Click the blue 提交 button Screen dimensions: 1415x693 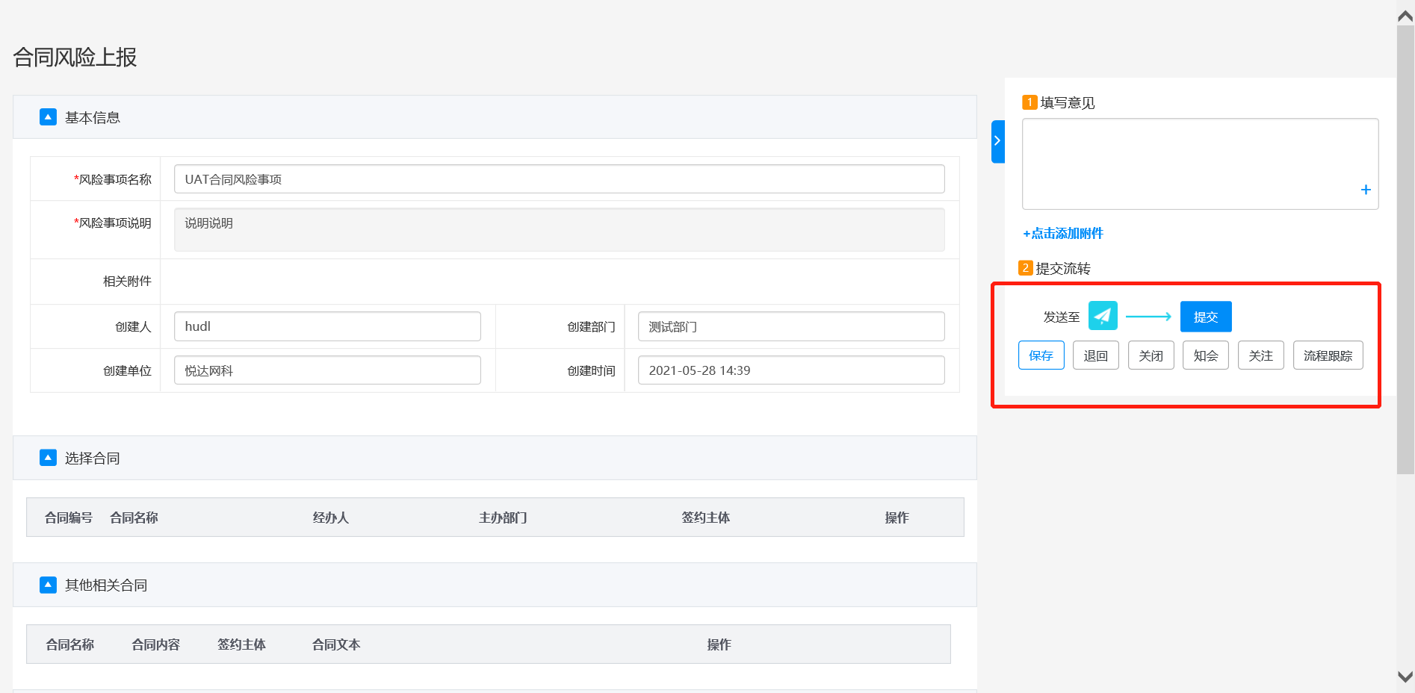pyautogui.click(x=1205, y=317)
